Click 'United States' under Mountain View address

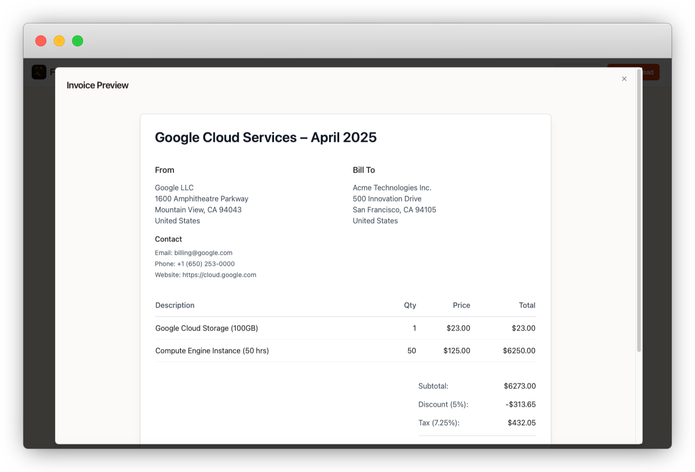tap(178, 221)
